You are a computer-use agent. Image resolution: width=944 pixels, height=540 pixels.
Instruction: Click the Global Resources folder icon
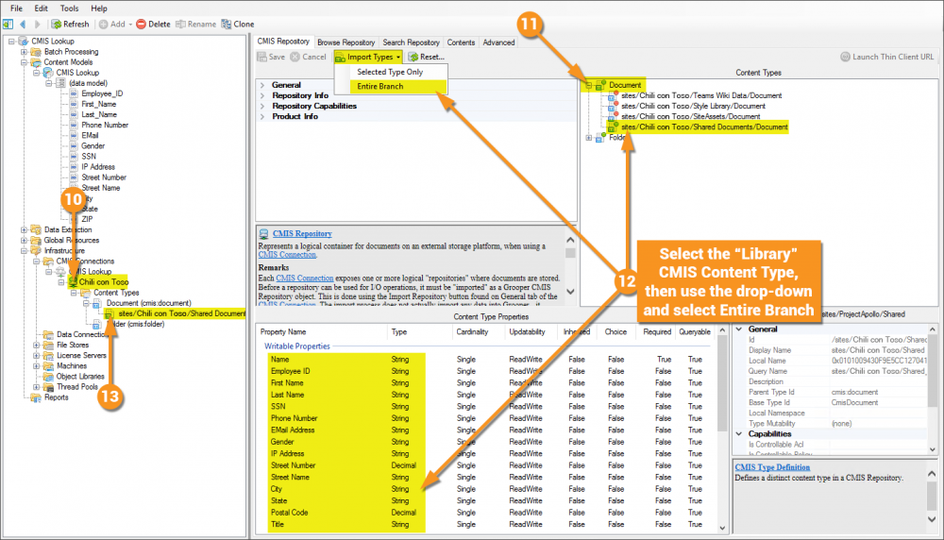pos(36,240)
